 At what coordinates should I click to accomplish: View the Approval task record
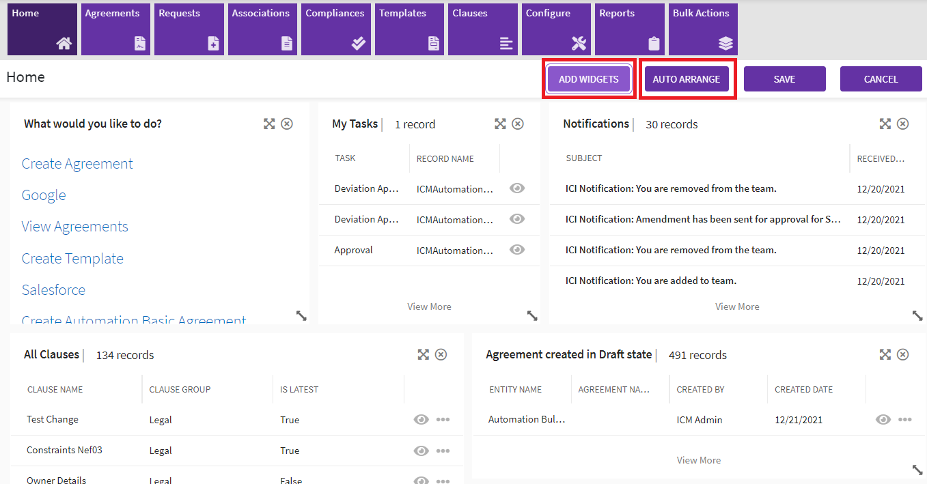pos(517,250)
